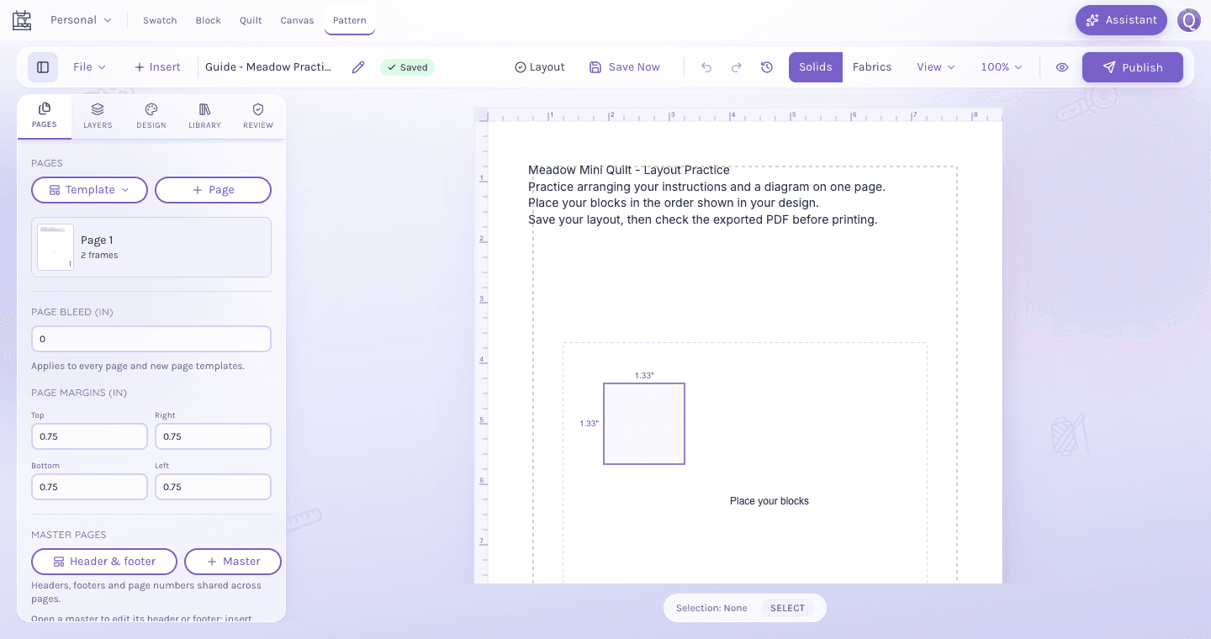The width and height of the screenshot is (1211, 639).
Task: Open the Review panel tab
Action: [258, 116]
